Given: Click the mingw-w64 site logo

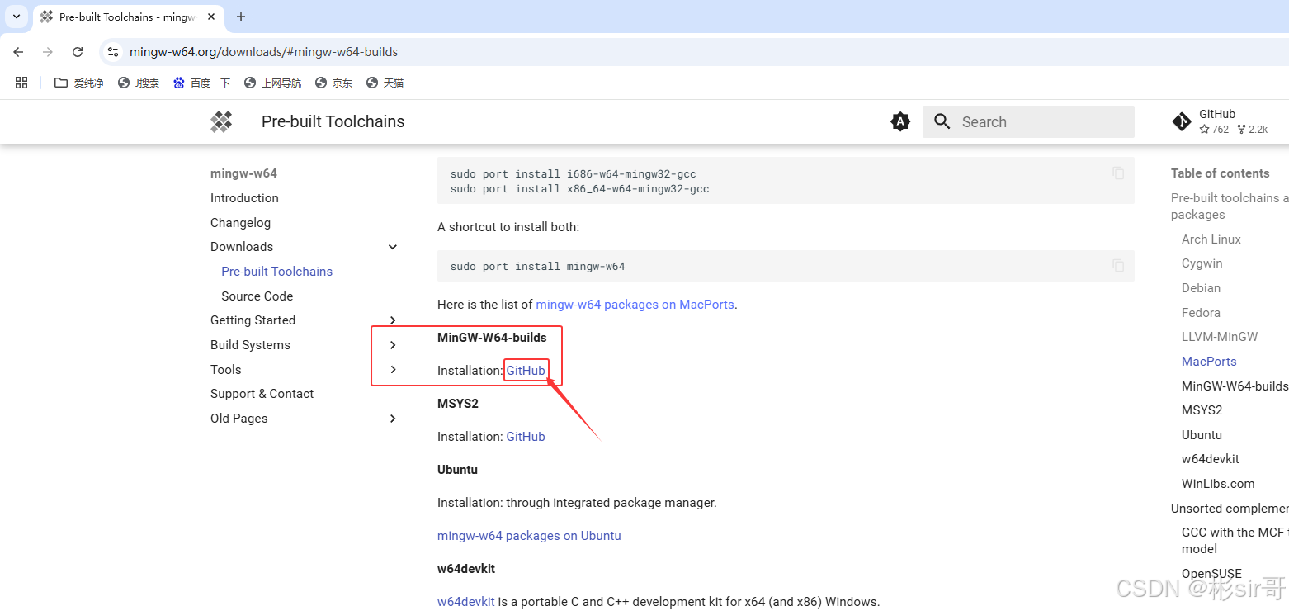Looking at the screenshot, I should [x=221, y=121].
